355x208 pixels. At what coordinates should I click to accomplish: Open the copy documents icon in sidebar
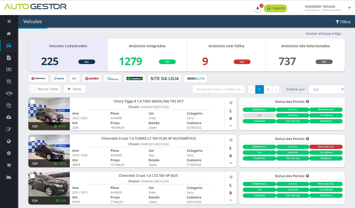pyautogui.click(x=9, y=106)
